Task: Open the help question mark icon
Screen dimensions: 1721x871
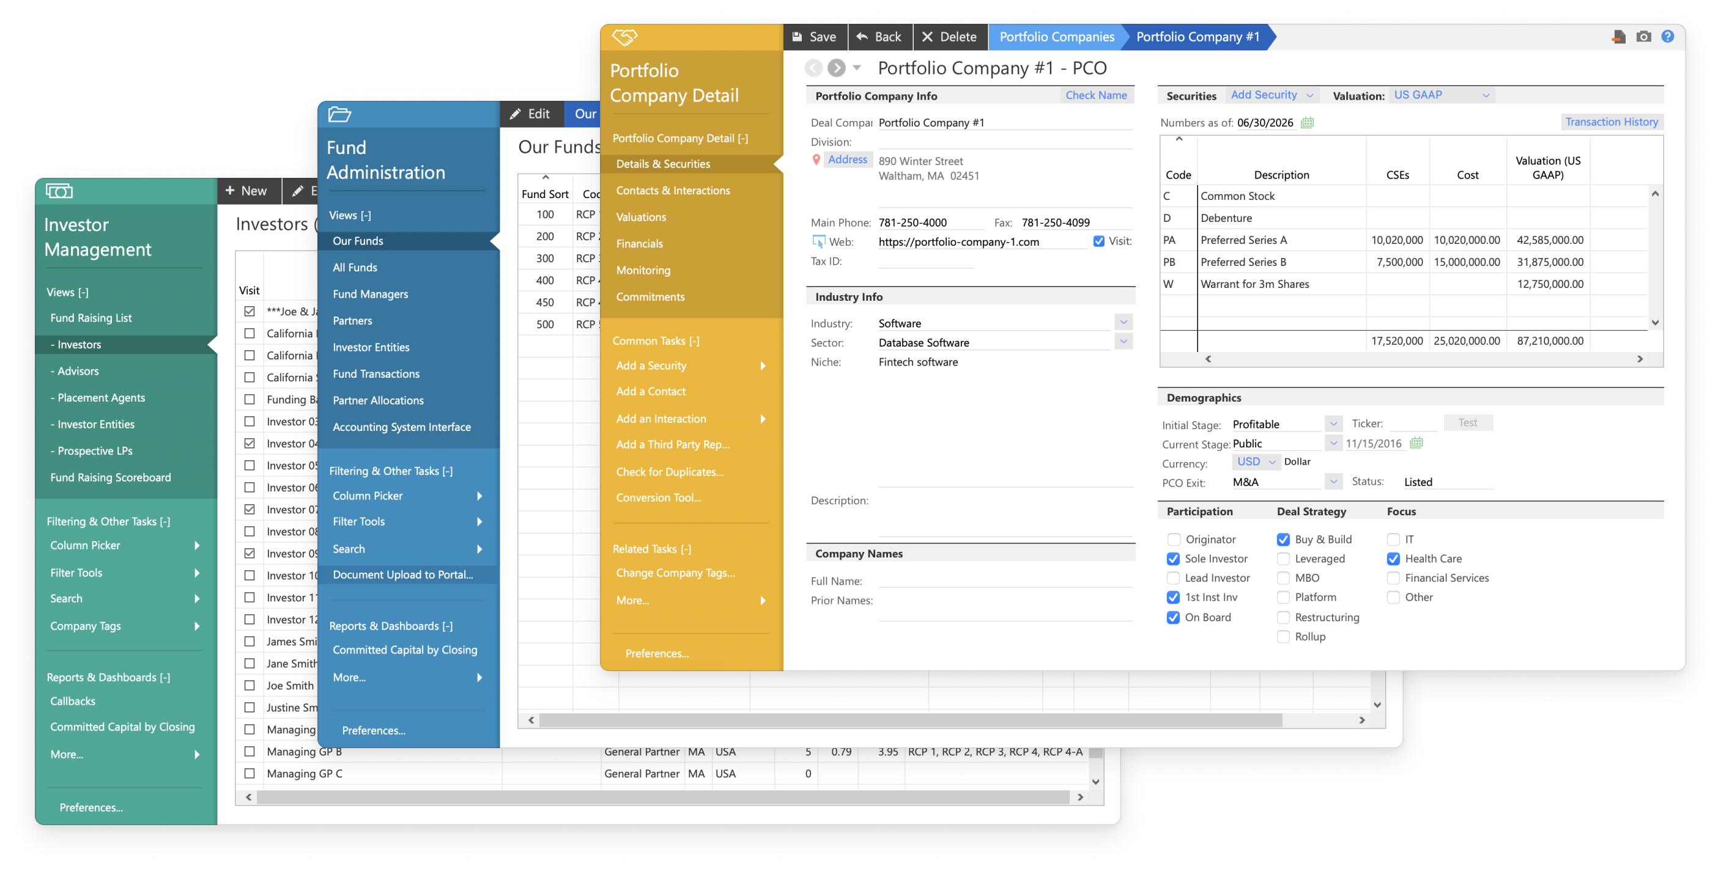Action: pos(1667,37)
